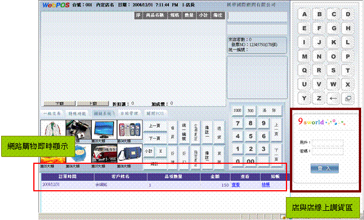Choose the red van product image
Viewport: 364px width, 220px height.
coord(104,154)
